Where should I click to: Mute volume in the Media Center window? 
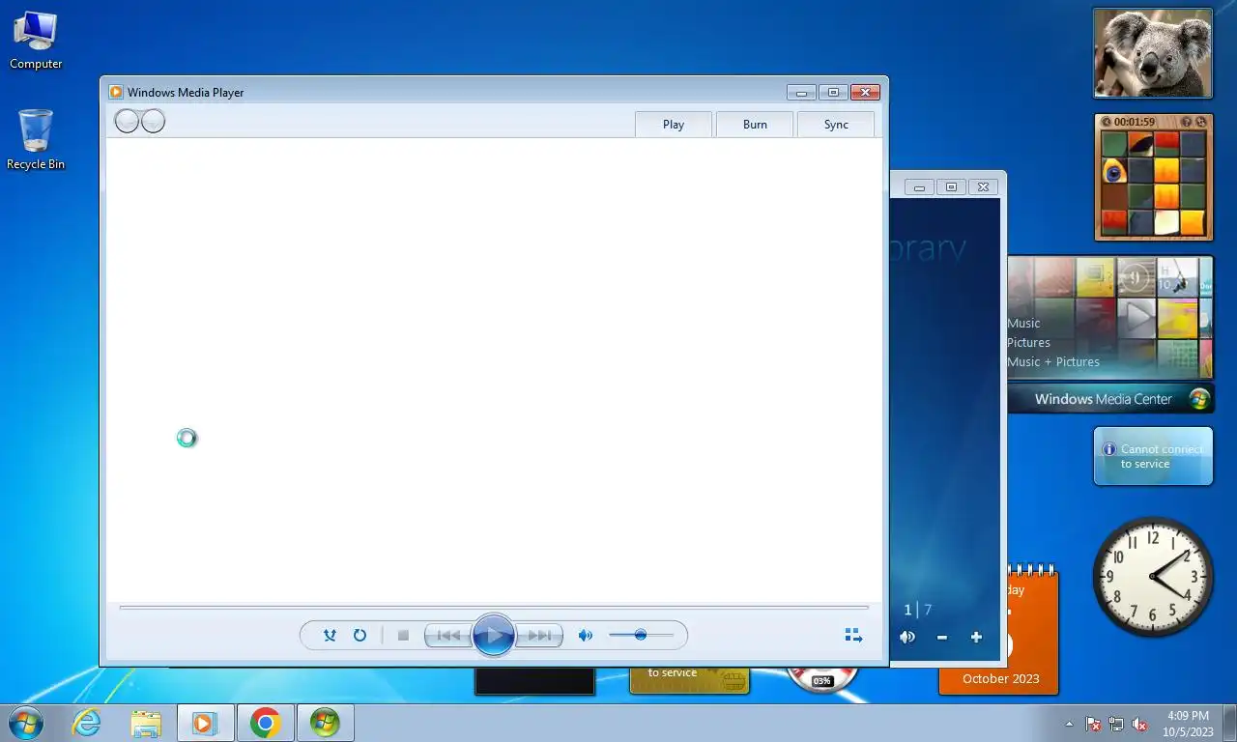click(x=906, y=637)
